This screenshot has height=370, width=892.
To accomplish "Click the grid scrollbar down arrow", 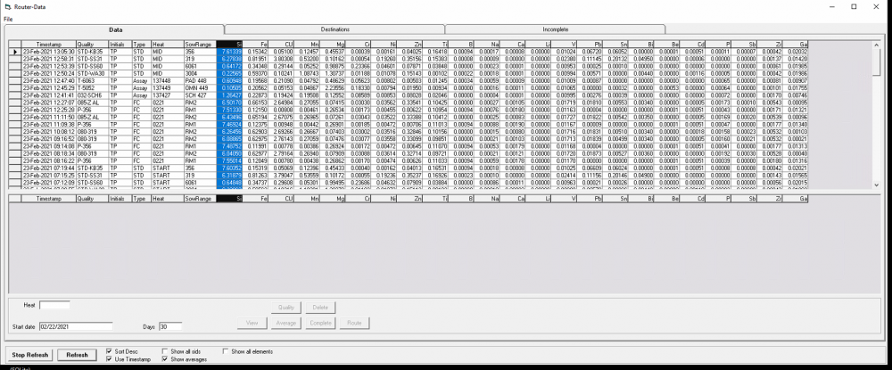I will coord(876,185).
